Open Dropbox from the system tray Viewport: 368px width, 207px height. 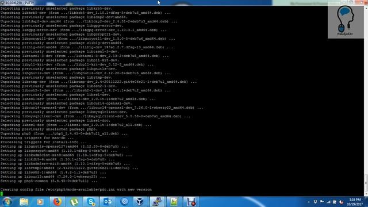tap(316, 202)
